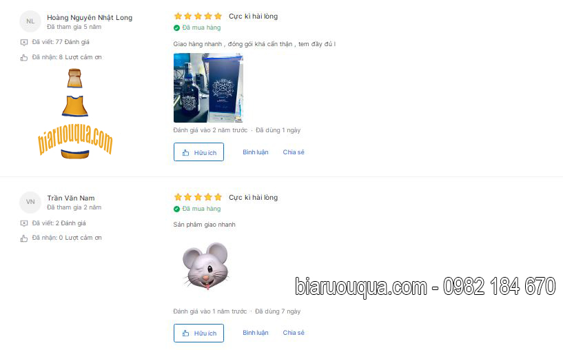The height and width of the screenshot is (350, 563).
Task: Open the winking mouse sticker image
Action: (x=206, y=266)
